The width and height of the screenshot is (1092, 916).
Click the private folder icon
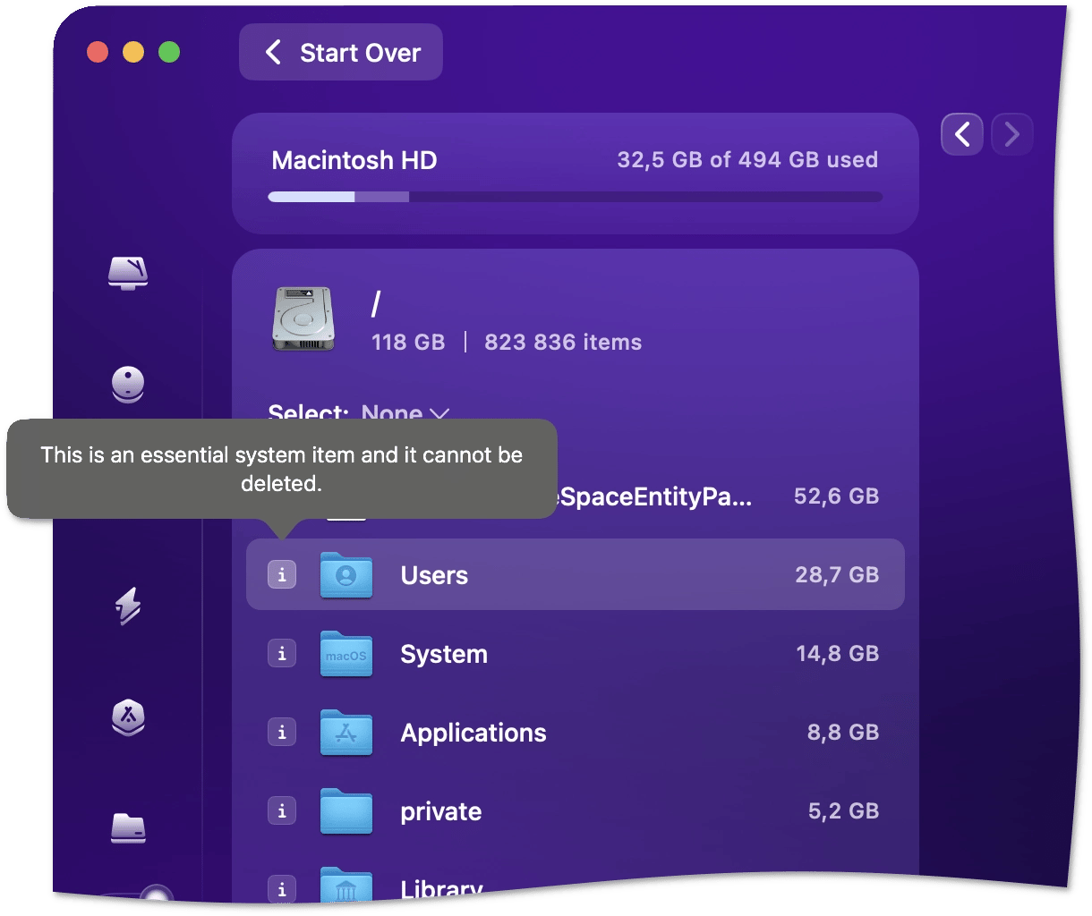[x=346, y=811]
